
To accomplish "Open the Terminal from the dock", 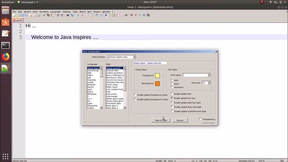I will coord(5,45).
